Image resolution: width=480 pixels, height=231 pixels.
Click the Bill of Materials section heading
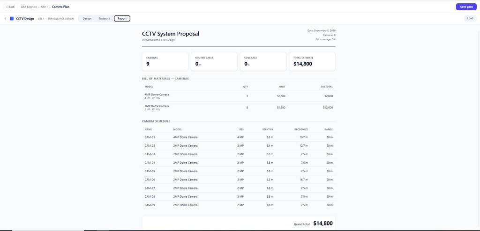click(x=165, y=79)
